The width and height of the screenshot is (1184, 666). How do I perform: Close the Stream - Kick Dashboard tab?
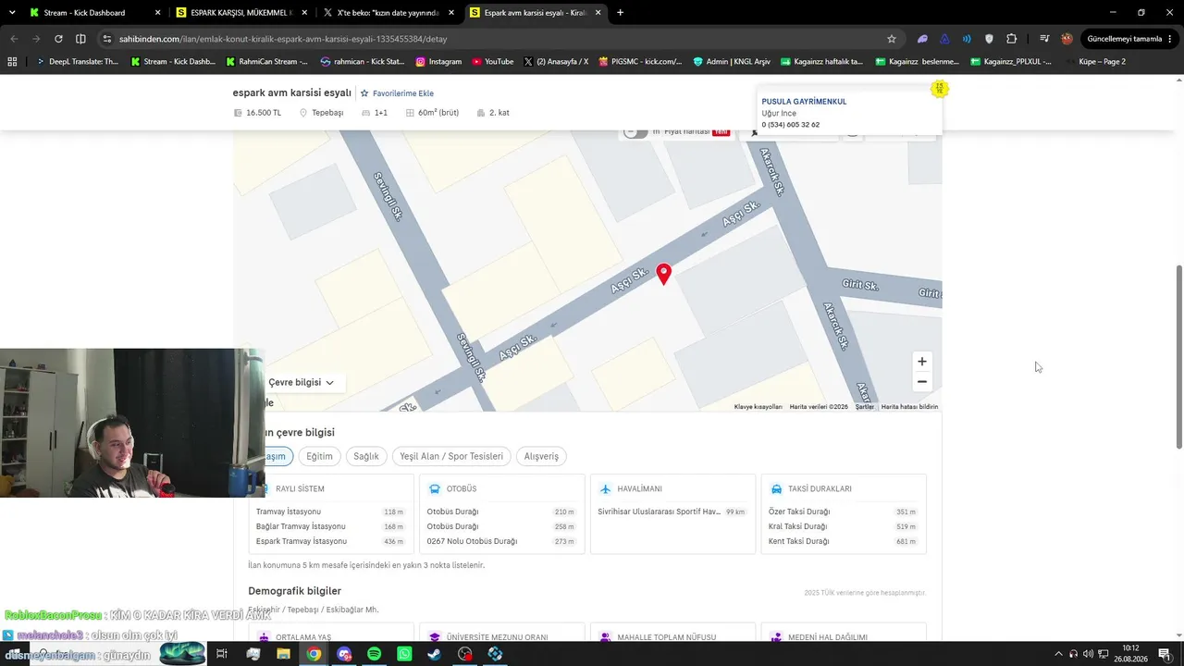[158, 13]
